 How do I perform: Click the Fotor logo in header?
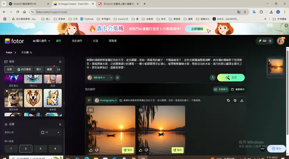coord(14,41)
